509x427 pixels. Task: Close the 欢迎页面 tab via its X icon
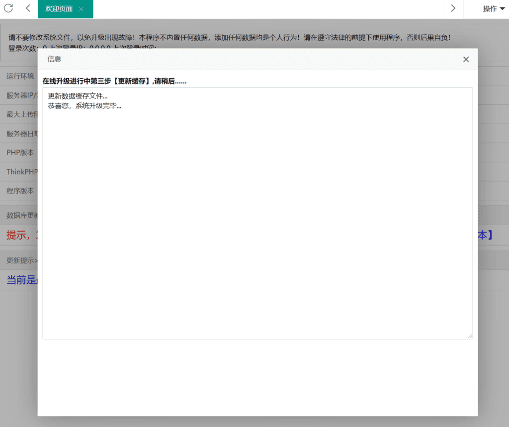81,8
